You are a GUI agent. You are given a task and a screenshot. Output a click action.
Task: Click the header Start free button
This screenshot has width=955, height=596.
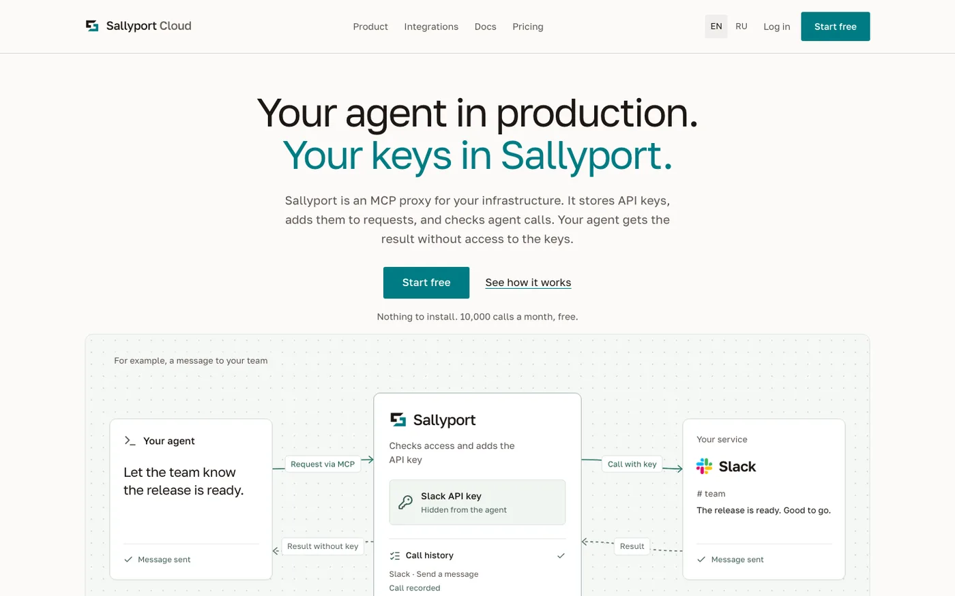(x=835, y=27)
